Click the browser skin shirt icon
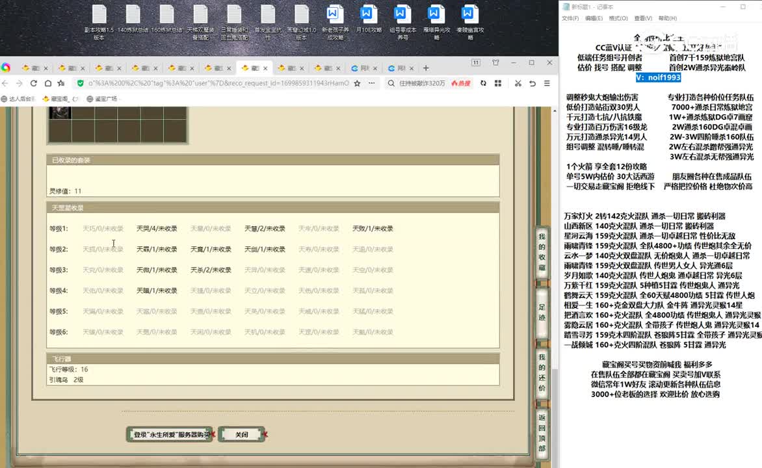The width and height of the screenshot is (762, 468). (495, 62)
